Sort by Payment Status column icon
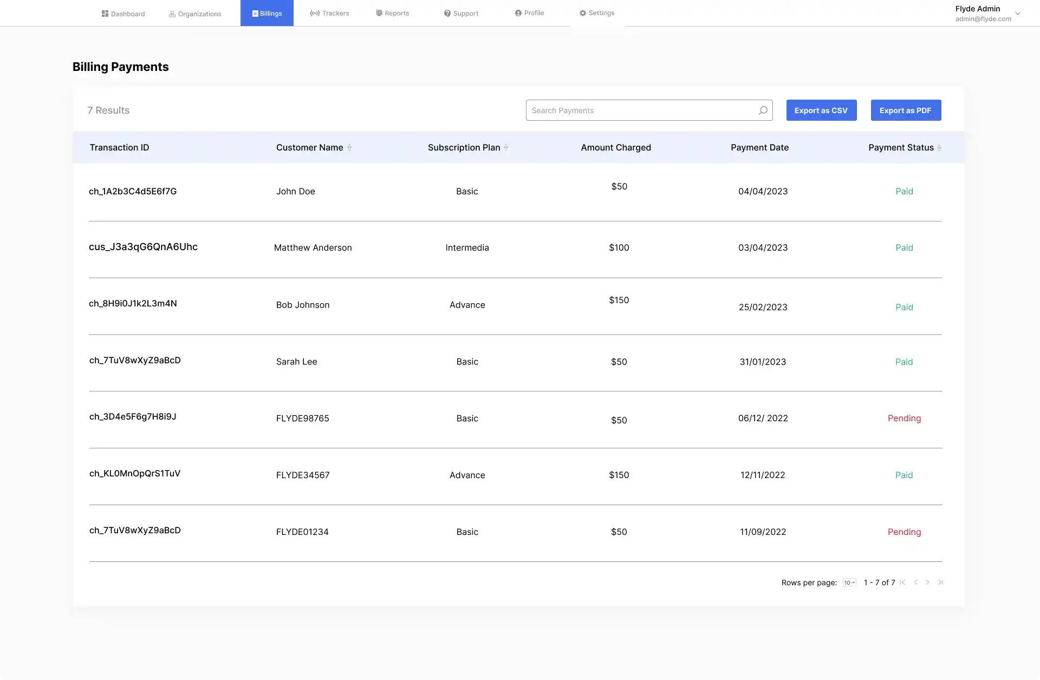Image resolution: width=1040 pixels, height=680 pixels. [939, 147]
